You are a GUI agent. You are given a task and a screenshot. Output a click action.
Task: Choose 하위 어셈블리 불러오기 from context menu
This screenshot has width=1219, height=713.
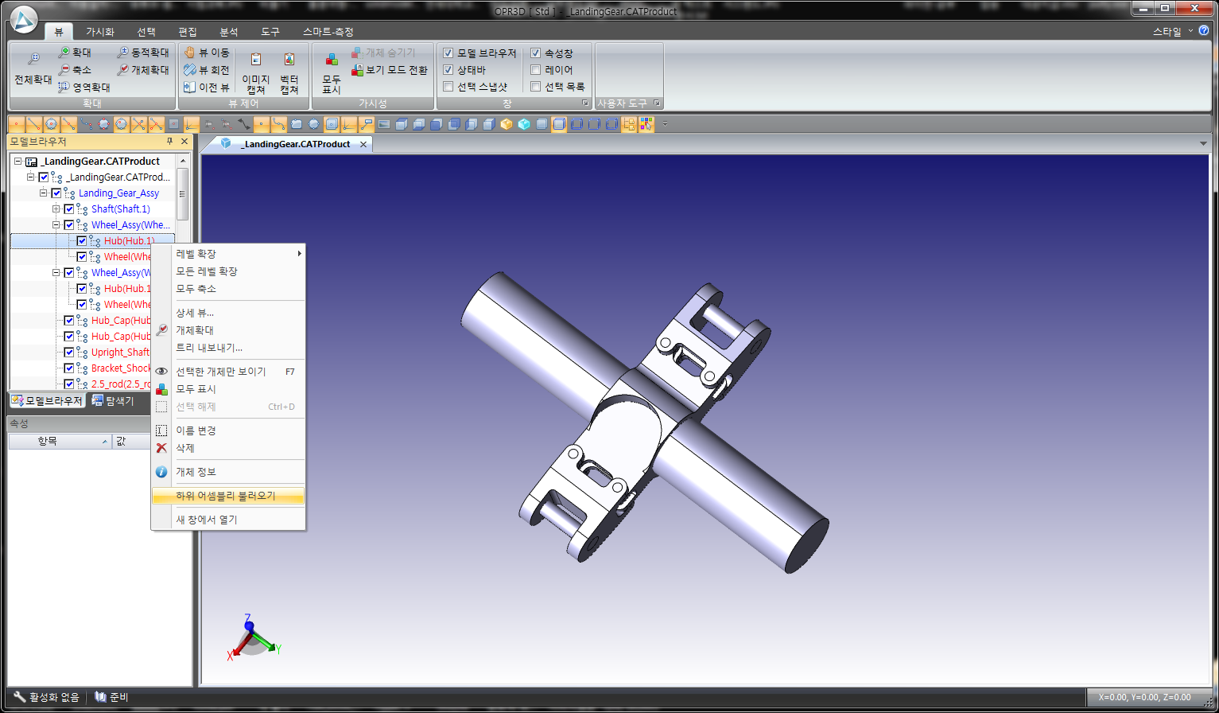226,496
